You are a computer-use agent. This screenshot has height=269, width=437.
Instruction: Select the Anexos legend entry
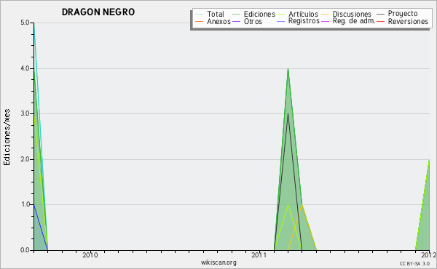point(219,21)
